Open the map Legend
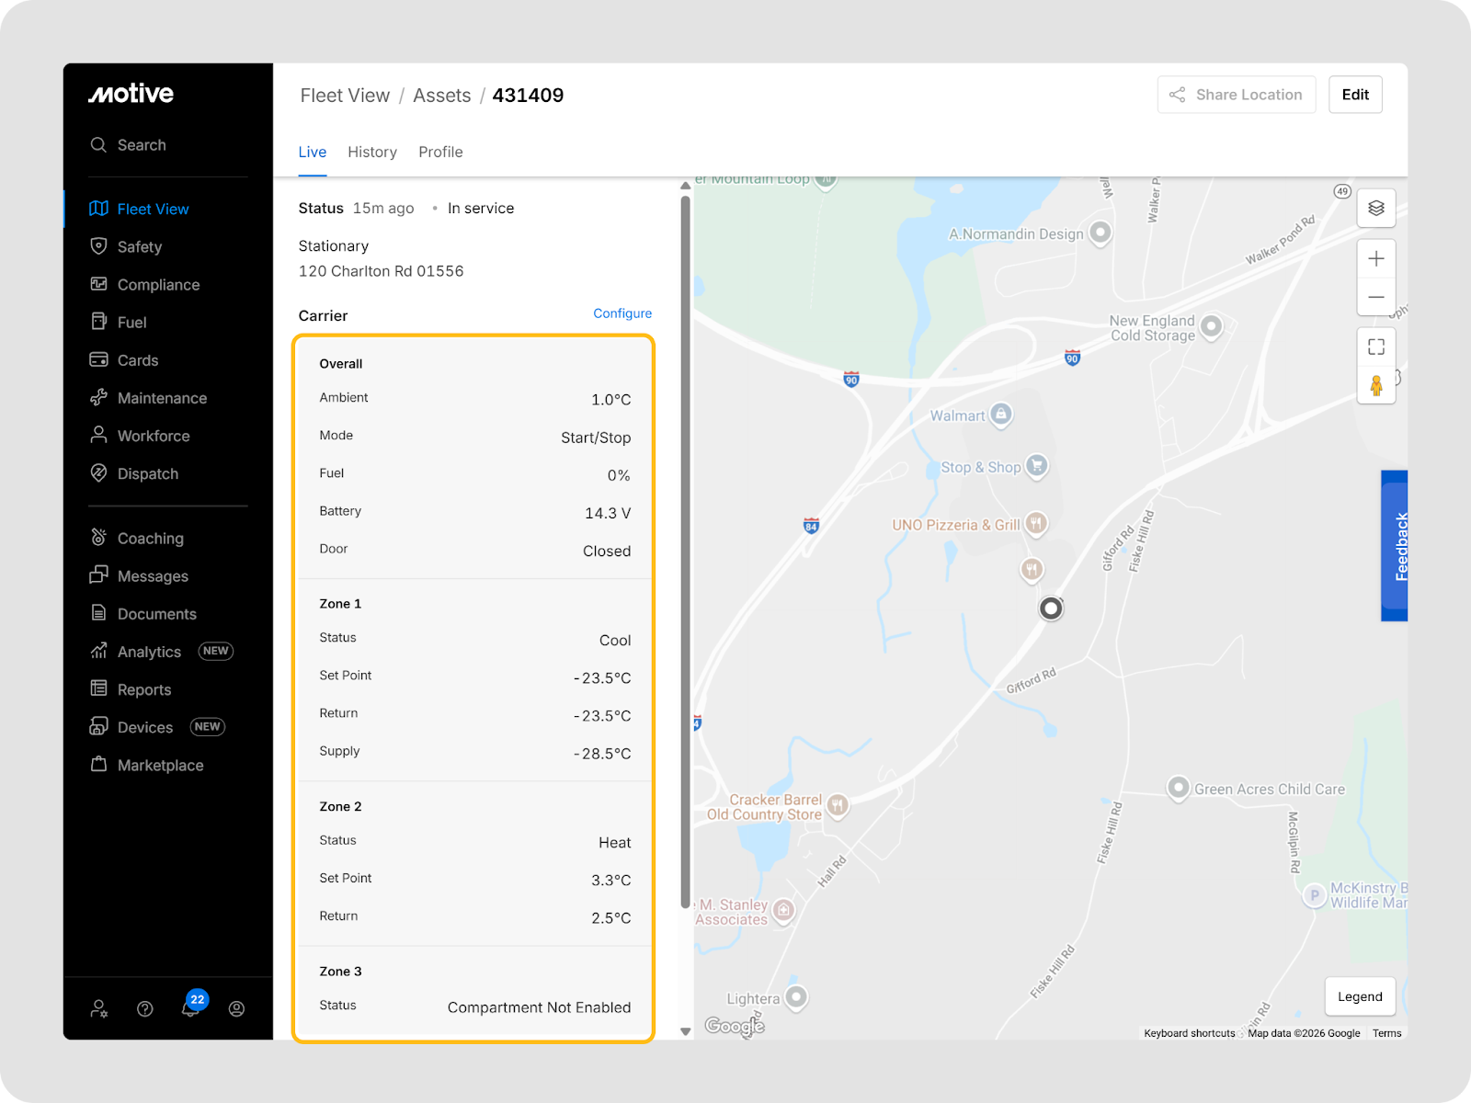The image size is (1471, 1103). (1359, 996)
